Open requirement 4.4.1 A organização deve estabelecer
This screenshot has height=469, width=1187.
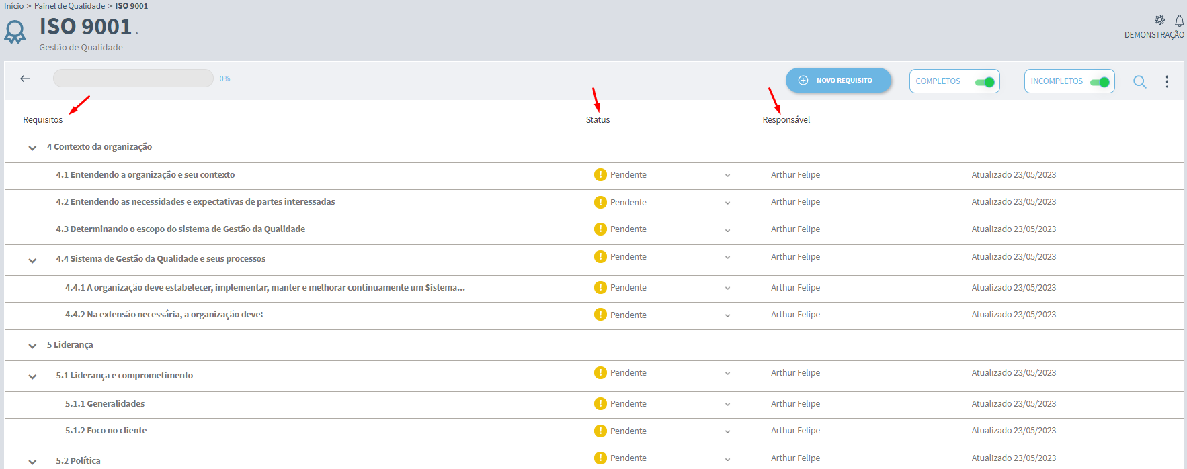[x=265, y=288]
